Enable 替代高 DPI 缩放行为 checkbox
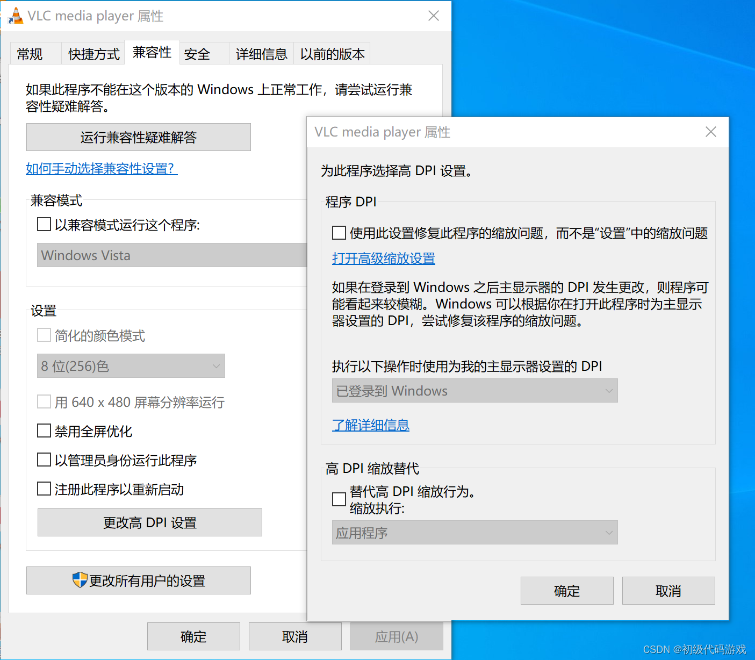 coord(339,499)
